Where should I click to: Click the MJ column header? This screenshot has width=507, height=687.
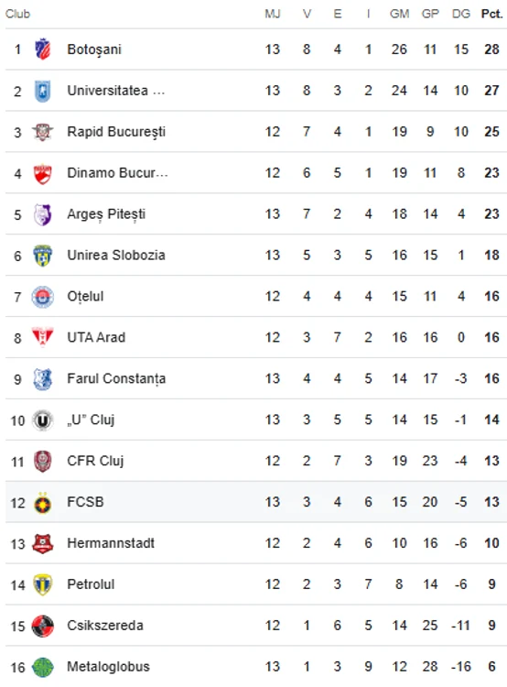(x=272, y=14)
